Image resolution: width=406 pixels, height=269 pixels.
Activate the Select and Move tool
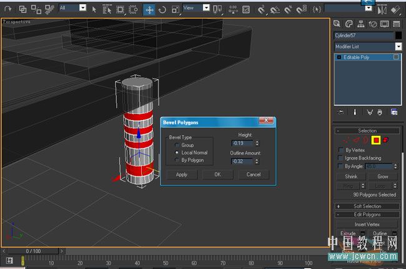(x=149, y=10)
